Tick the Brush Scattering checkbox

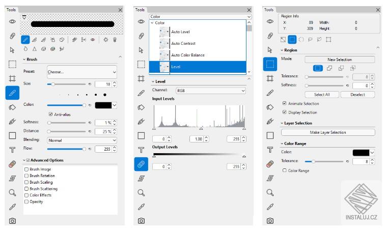point(26,189)
